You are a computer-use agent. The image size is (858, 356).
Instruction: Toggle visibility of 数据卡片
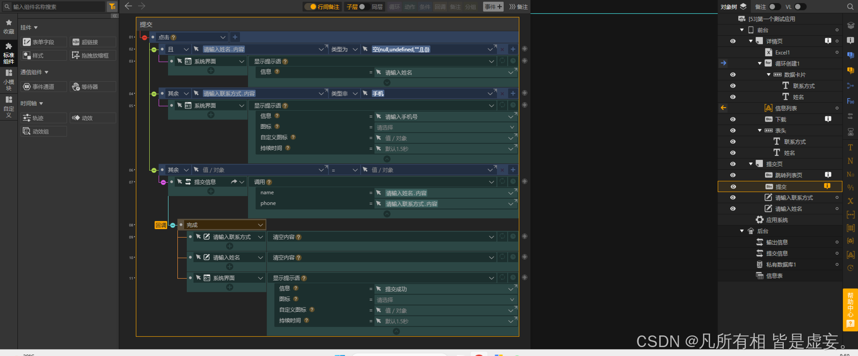(733, 75)
